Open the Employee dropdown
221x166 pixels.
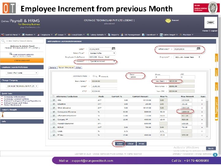click(x=187, y=57)
